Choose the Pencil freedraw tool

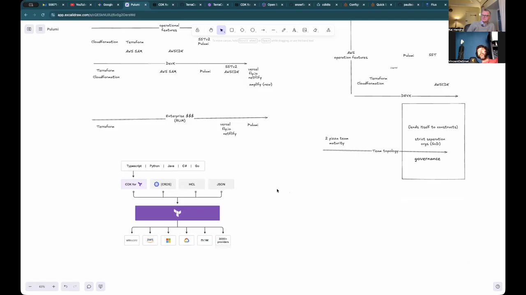284,30
